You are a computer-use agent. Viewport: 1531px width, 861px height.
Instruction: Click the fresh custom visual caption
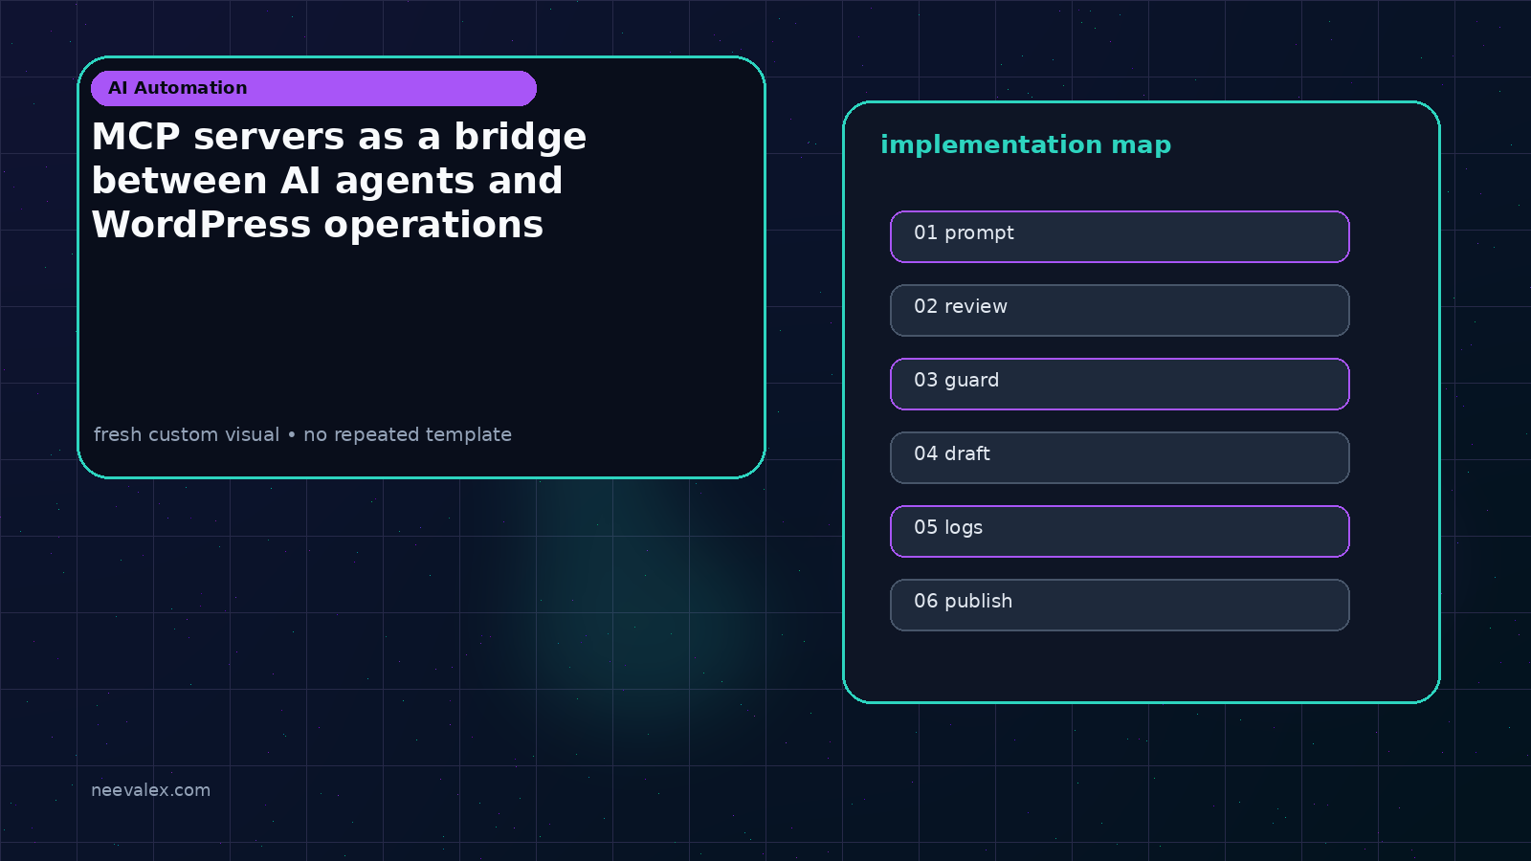302,434
